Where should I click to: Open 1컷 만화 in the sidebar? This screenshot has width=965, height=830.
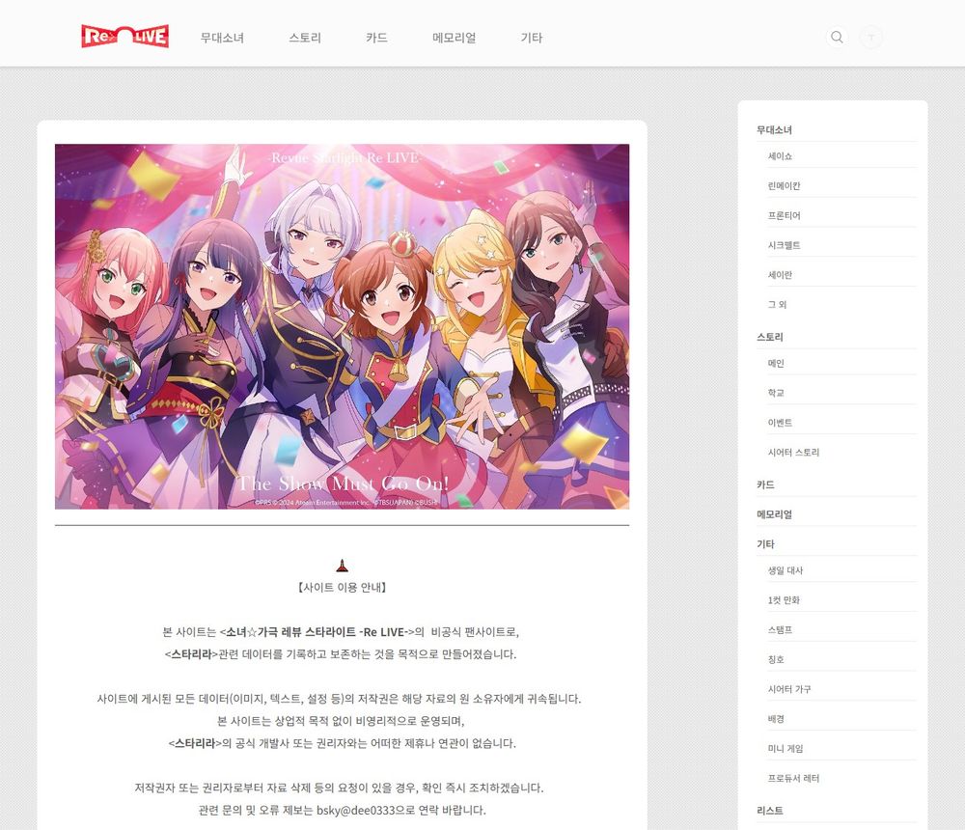point(784,599)
